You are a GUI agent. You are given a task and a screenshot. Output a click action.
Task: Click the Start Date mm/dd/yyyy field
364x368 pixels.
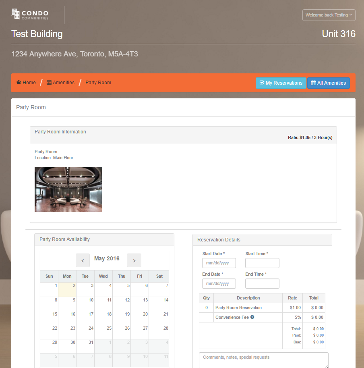tap(219, 263)
